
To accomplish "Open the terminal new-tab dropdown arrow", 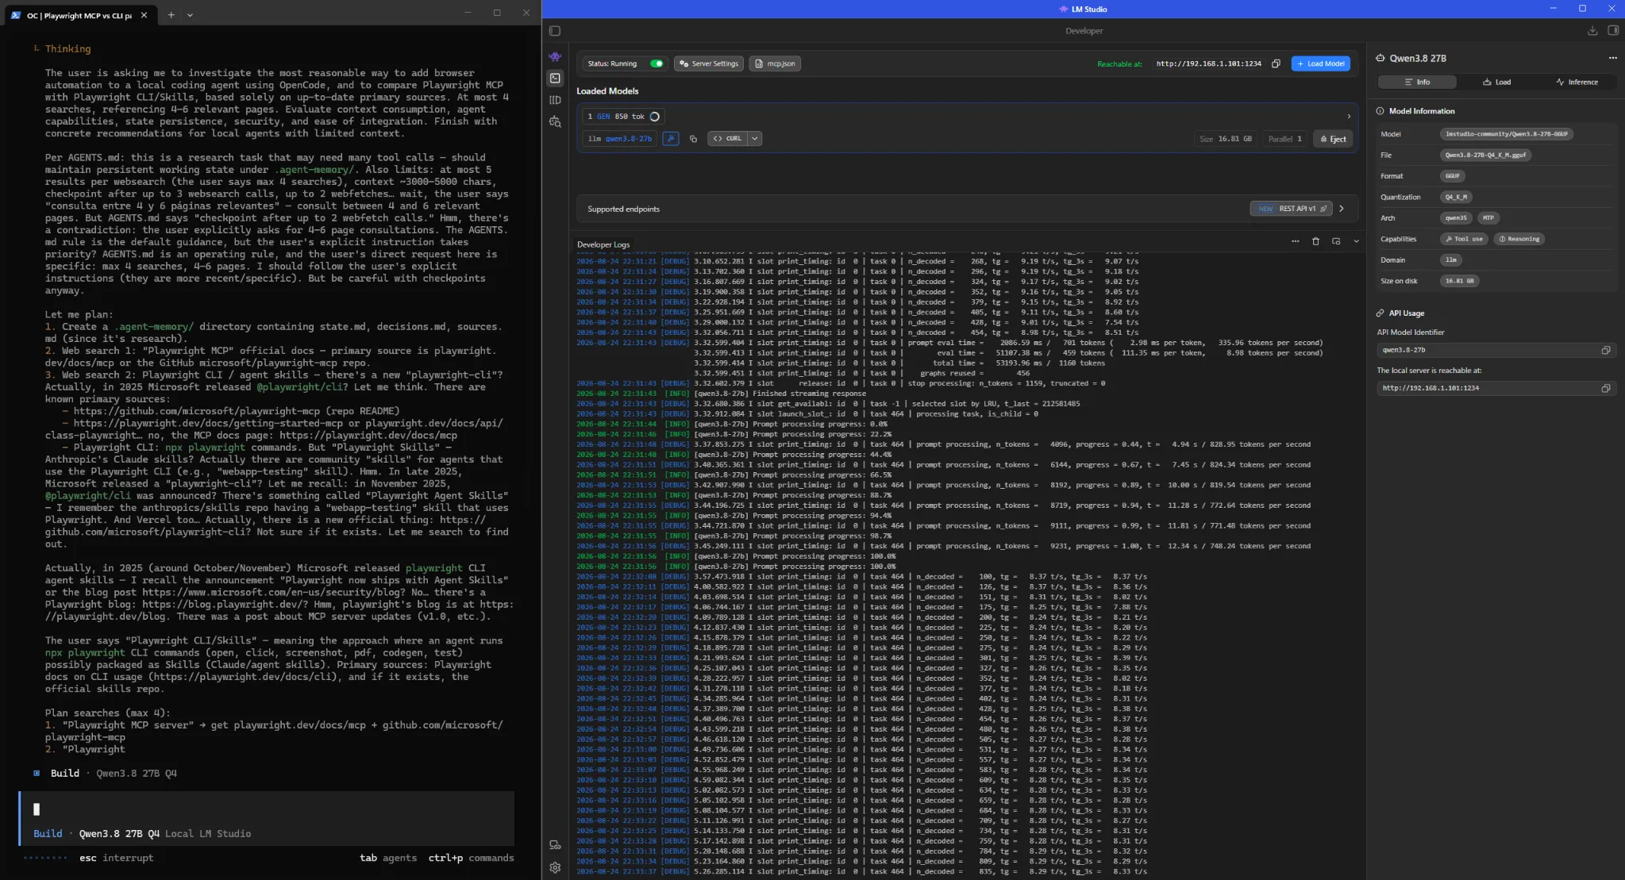I will point(190,14).
